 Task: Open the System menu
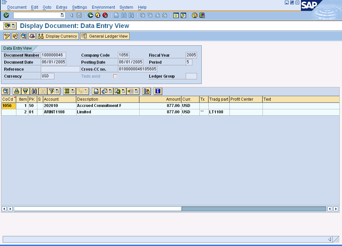pos(126,7)
